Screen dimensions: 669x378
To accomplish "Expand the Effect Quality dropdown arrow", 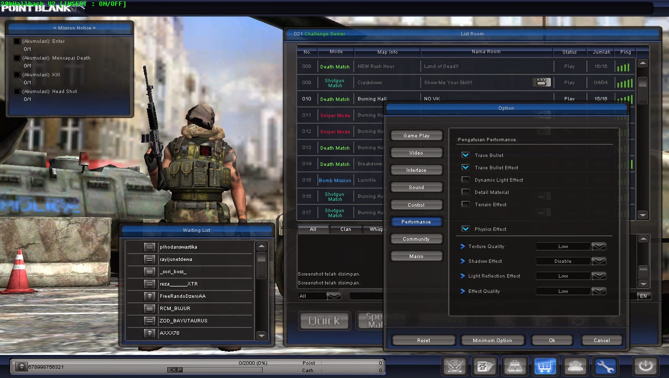I will (x=599, y=291).
